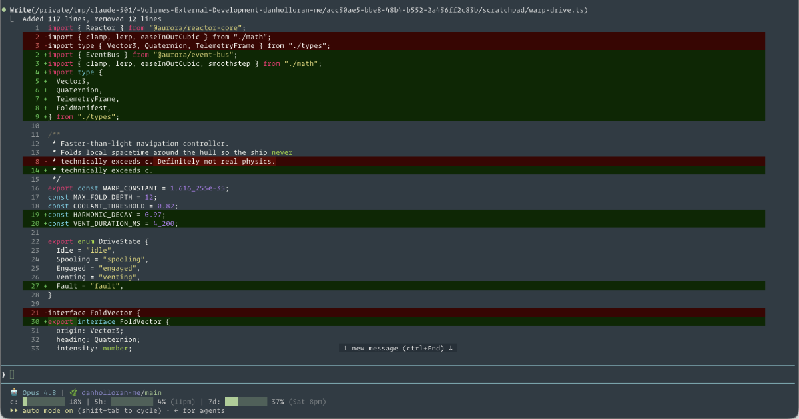The image size is (799, 419).
Task: Click the 'for agents' hint text
Action: click(204, 410)
